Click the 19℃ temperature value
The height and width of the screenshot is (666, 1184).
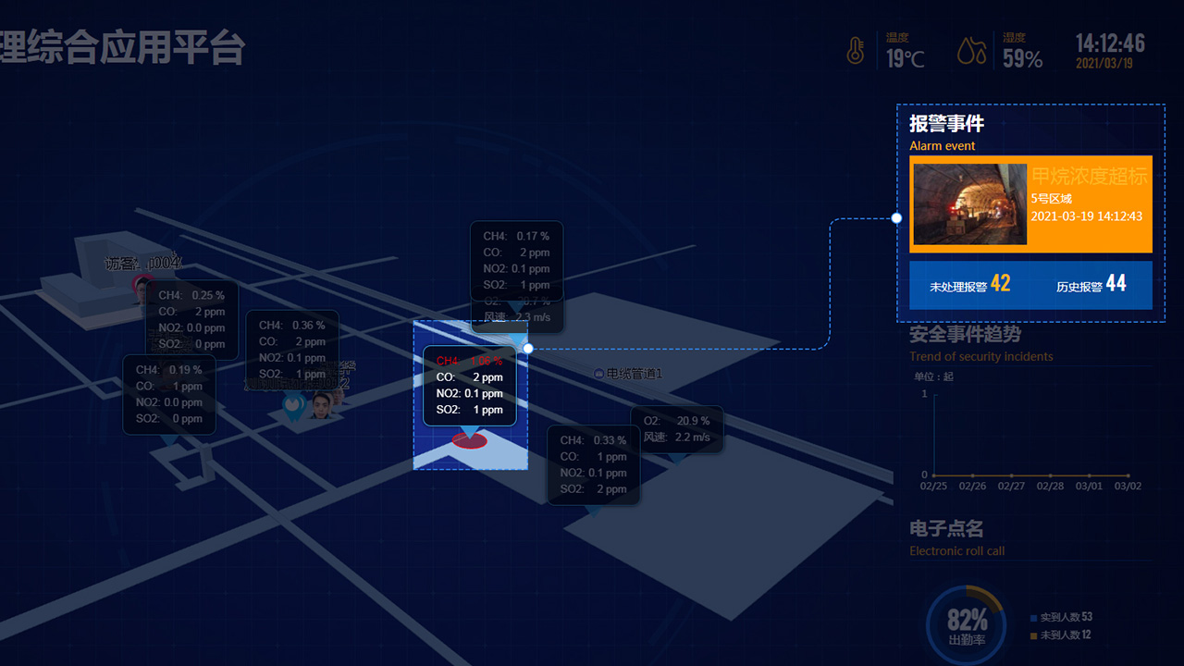[906, 59]
